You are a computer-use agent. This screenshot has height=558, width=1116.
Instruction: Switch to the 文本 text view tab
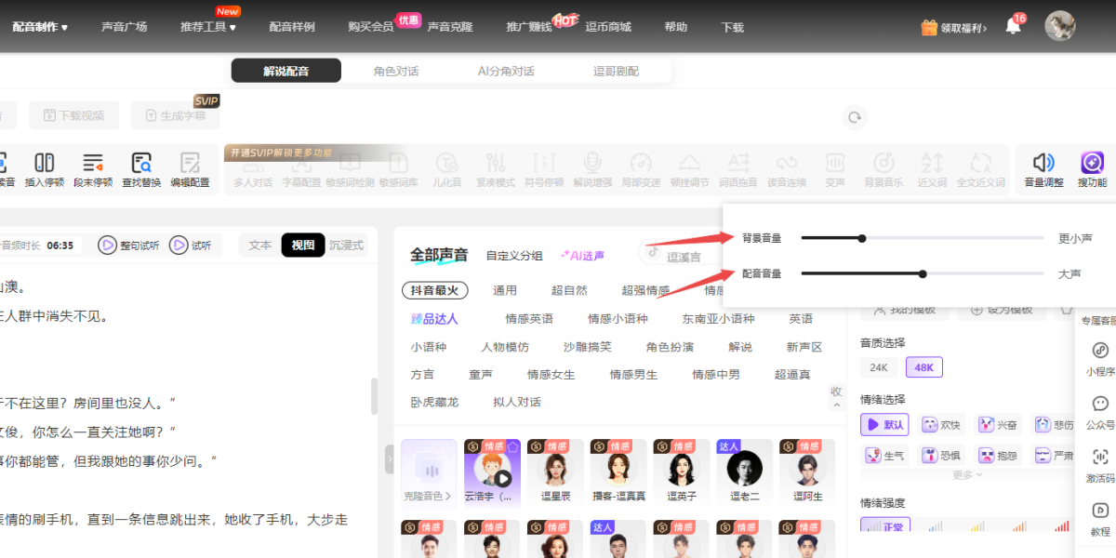(x=260, y=246)
